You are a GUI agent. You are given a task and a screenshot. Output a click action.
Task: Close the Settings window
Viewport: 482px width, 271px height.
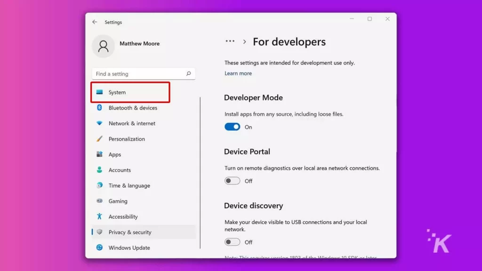(388, 19)
